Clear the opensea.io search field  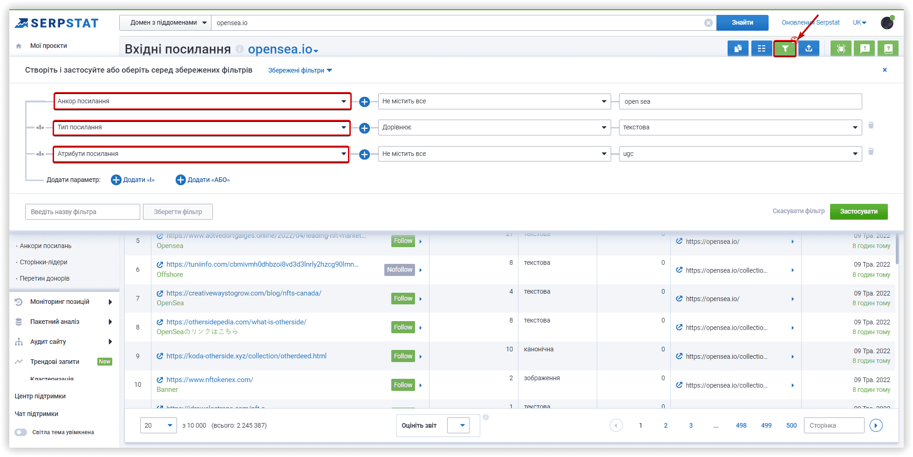(x=708, y=23)
